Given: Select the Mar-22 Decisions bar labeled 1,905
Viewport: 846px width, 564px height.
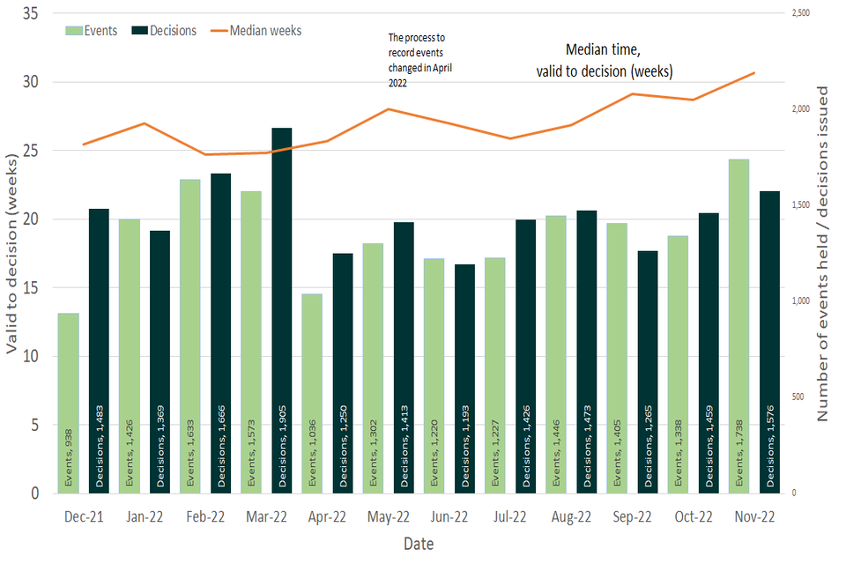Looking at the screenshot, I should click(x=282, y=310).
